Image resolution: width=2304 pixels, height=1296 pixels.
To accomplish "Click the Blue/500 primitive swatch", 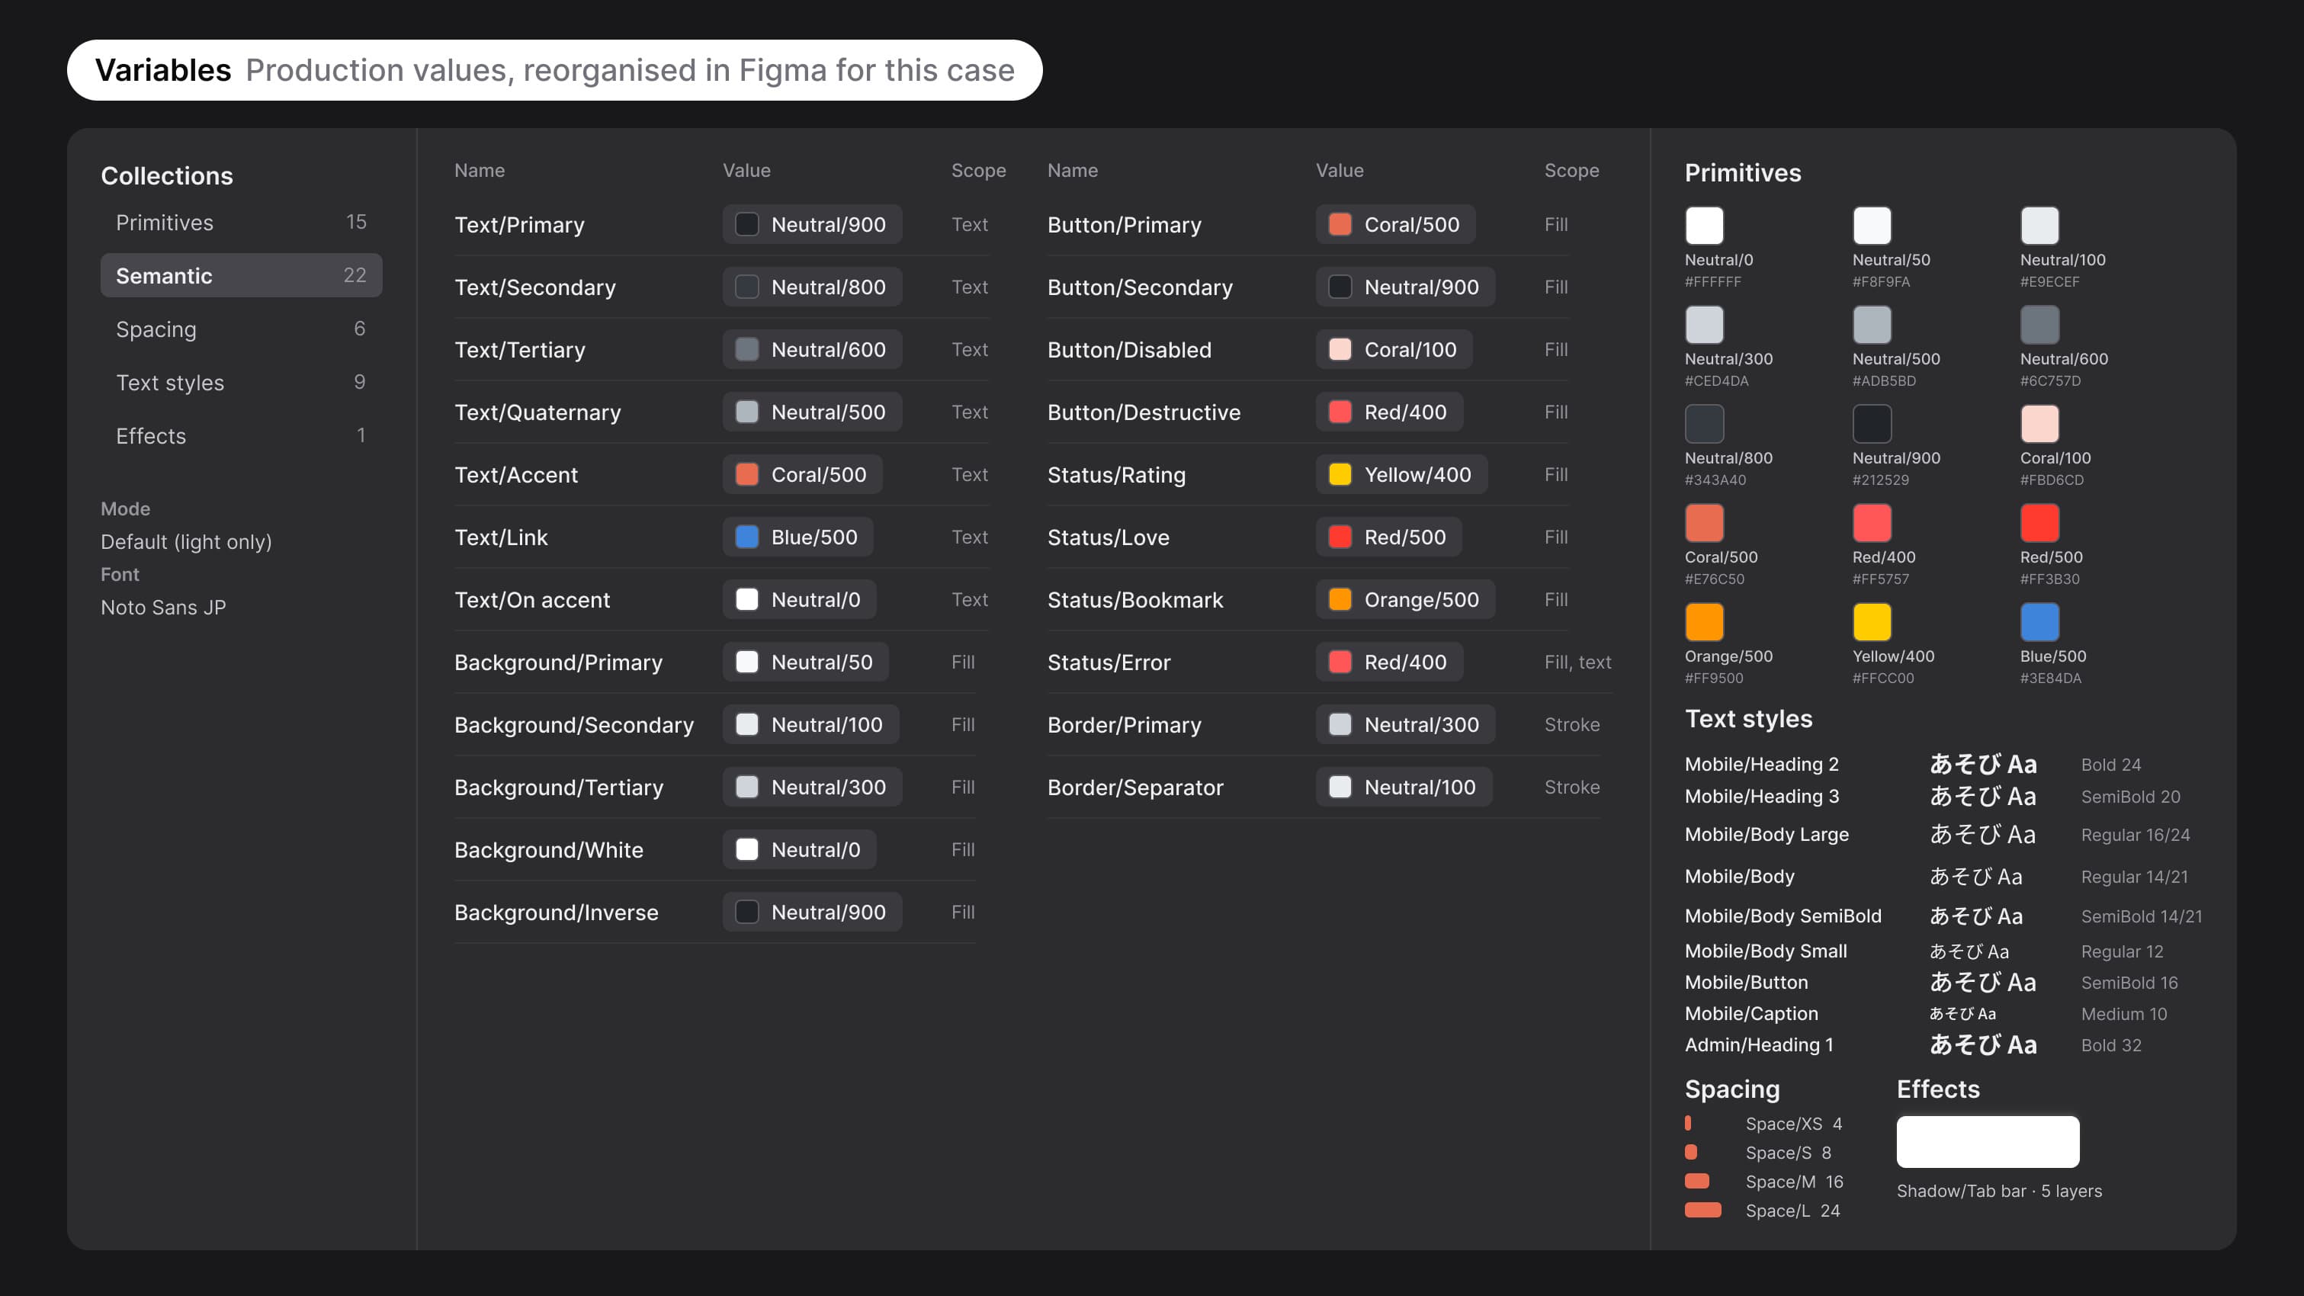I will pos(2040,623).
